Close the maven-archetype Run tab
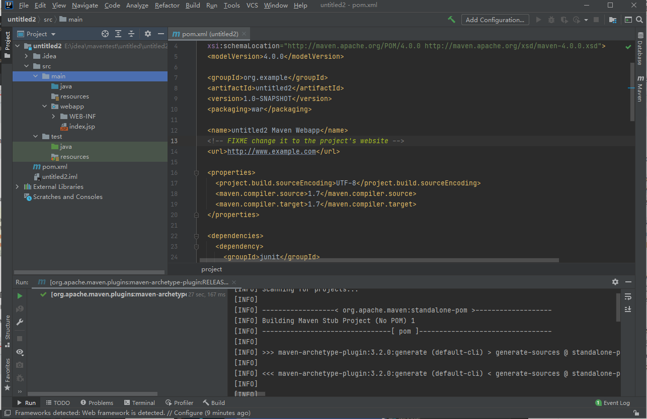This screenshot has width=647, height=419. click(x=234, y=282)
